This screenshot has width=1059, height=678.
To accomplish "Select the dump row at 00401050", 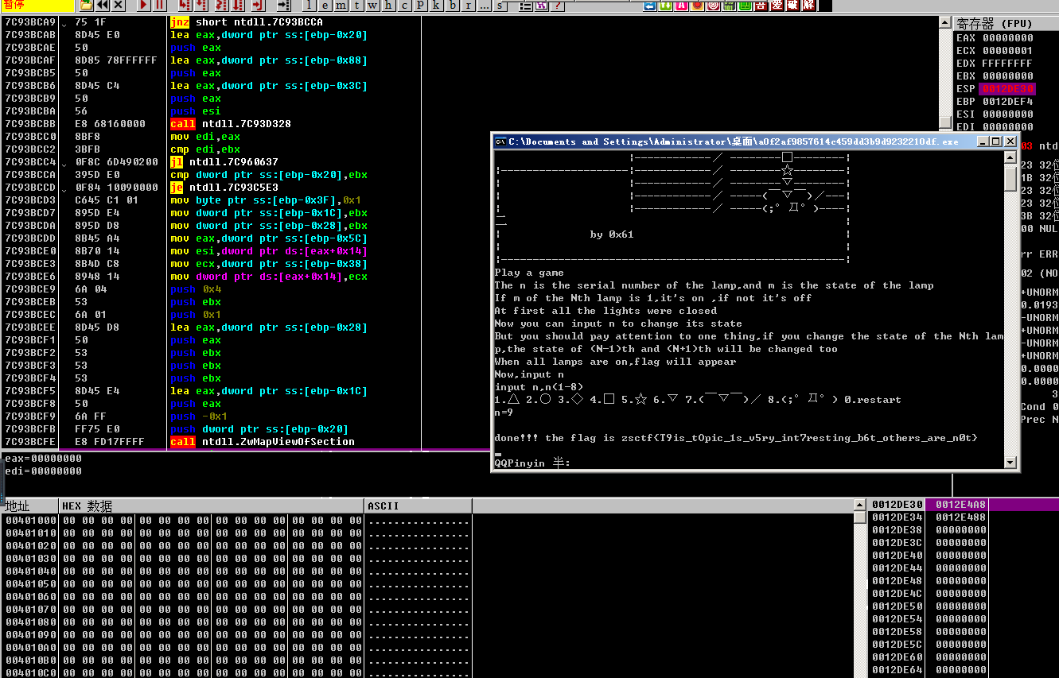I will pos(236,584).
